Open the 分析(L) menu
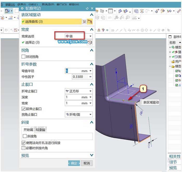Screen dimensions: 182x172 (33, 5)
